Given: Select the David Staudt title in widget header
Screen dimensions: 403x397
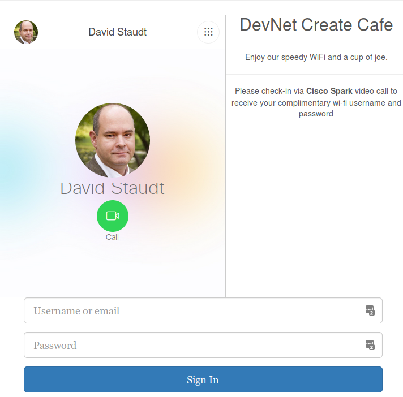Looking at the screenshot, I should pyautogui.click(x=118, y=32).
